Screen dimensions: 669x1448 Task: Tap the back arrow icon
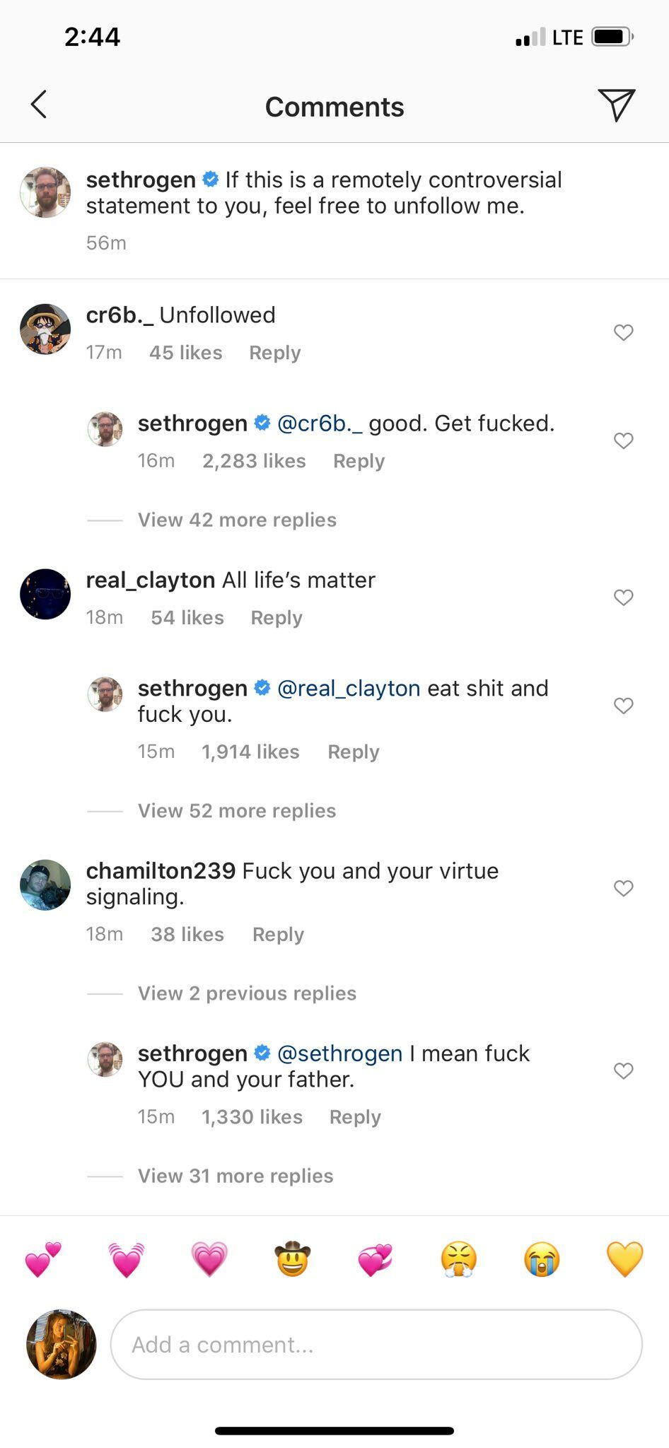39,105
